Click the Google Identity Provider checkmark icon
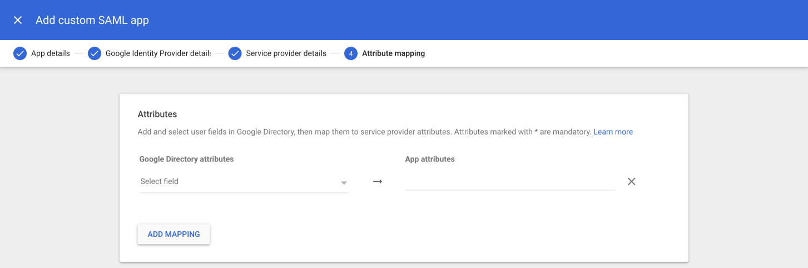 click(95, 53)
